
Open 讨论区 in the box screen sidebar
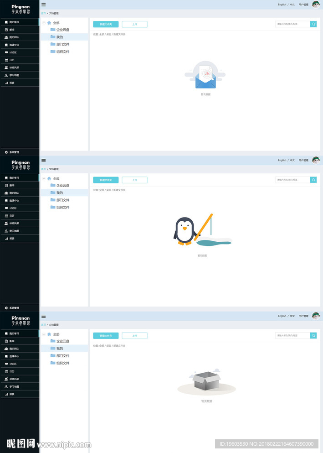pyautogui.click(x=19, y=364)
